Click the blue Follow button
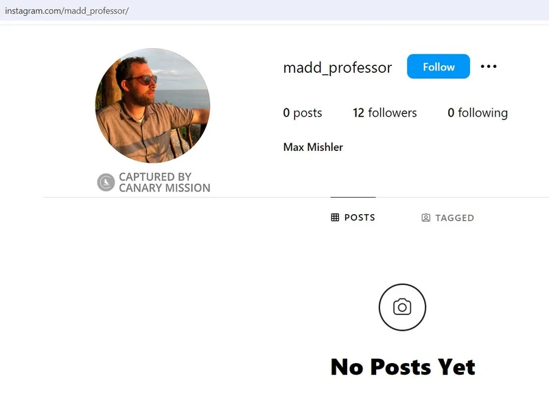The height and width of the screenshot is (396, 549). pyautogui.click(x=438, y=67)
